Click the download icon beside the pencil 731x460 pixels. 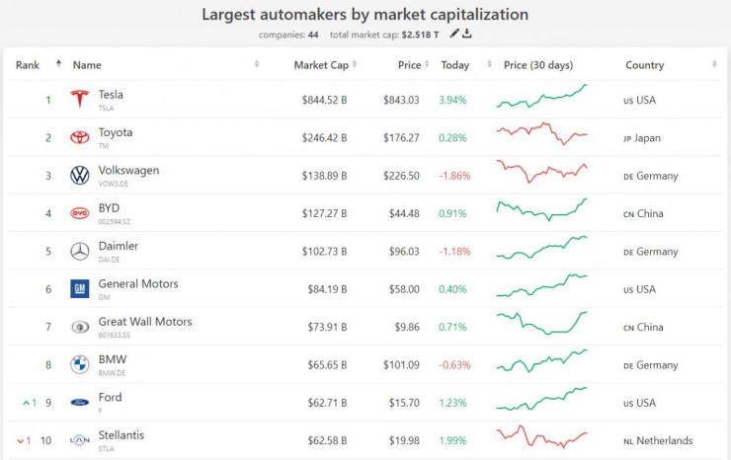467,34
